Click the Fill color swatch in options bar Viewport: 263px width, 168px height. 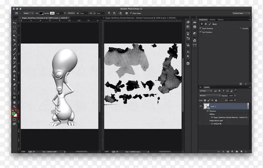pyautogui.click(x=41, y=13)
